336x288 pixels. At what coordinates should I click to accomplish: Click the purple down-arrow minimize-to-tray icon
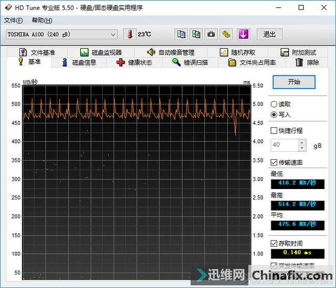(243, 34)
